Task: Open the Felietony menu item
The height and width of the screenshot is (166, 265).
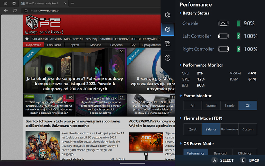Action: click(x=122, y=39)
